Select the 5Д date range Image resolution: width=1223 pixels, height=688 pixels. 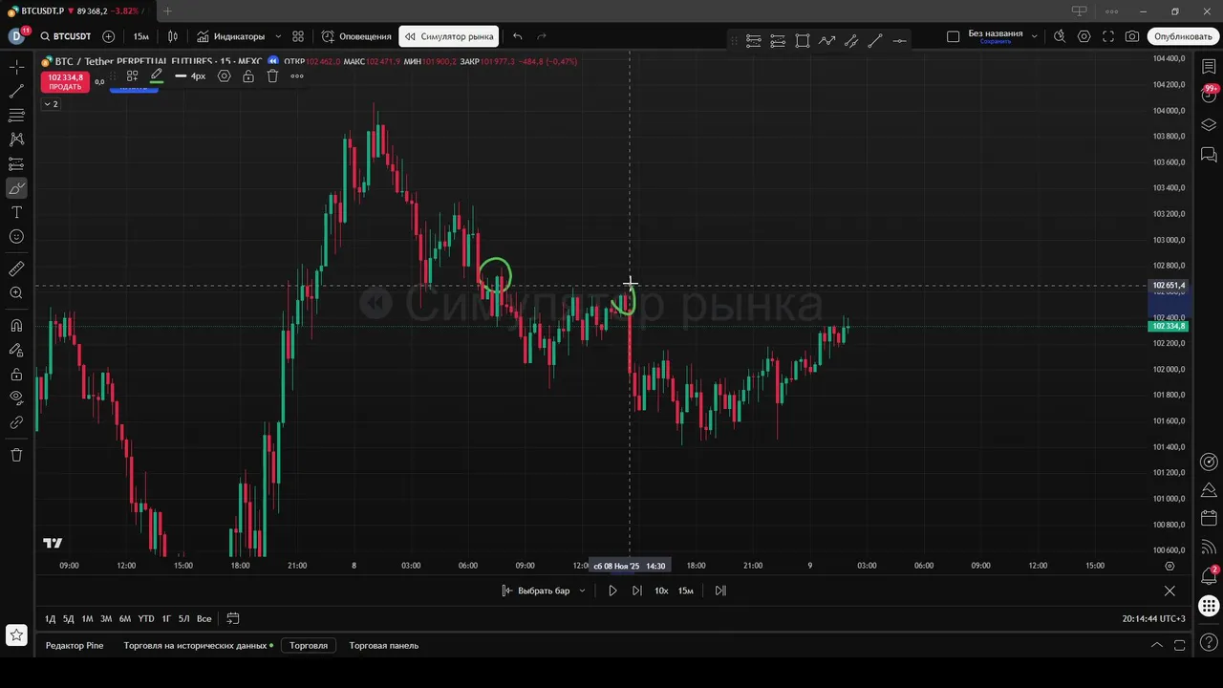(x=68, y=618)
